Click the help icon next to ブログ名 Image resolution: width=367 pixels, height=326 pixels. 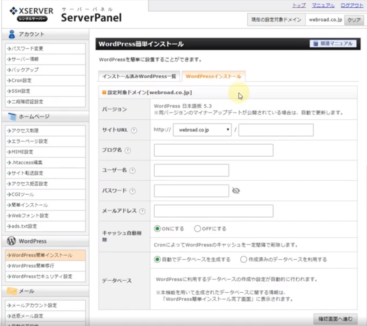[128, 151]
